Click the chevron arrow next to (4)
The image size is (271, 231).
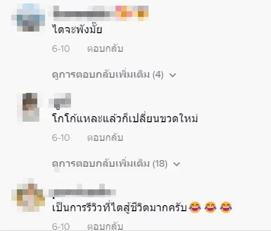[x=172, y=75]
